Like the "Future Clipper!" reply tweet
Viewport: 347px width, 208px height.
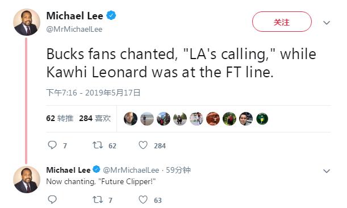tap(143, 199)
